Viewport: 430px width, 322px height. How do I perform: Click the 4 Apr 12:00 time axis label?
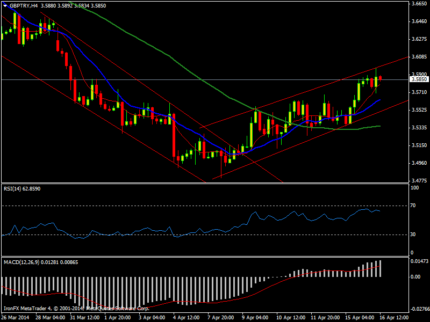(x=187, y=318)
